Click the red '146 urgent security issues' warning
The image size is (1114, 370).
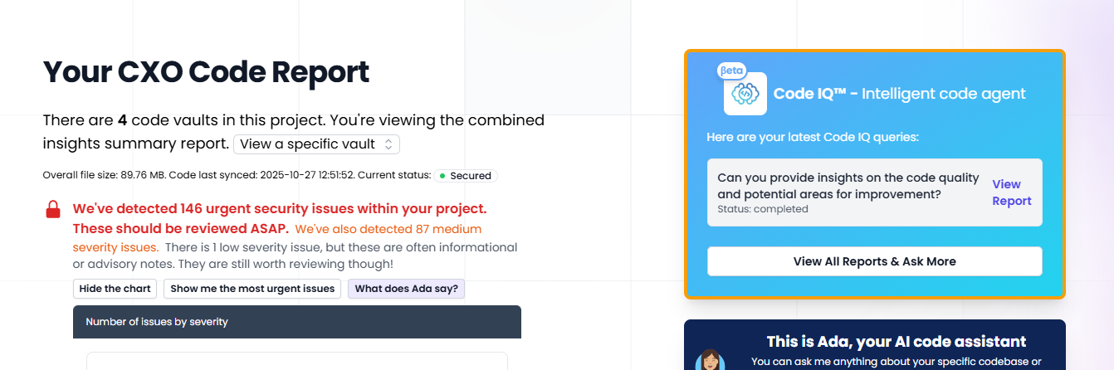click(x=280, y=208)
